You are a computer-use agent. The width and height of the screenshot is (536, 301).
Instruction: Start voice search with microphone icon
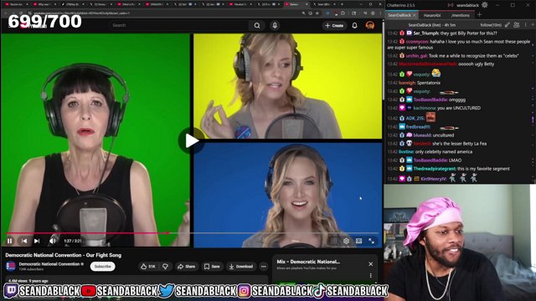(x=275, y=25)
